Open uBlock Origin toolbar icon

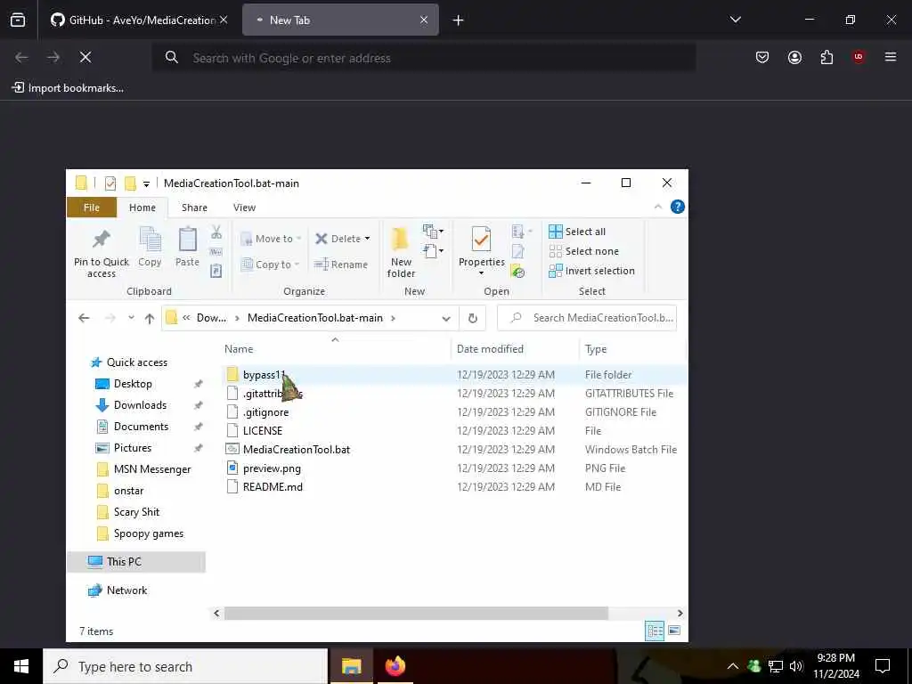click(x=859, y=57)
